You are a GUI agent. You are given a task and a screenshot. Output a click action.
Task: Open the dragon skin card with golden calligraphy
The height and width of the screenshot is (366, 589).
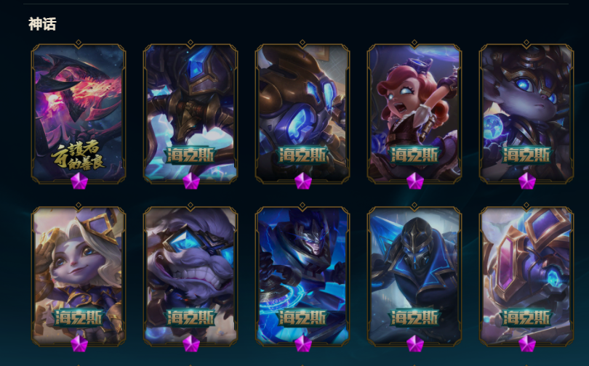79,113
